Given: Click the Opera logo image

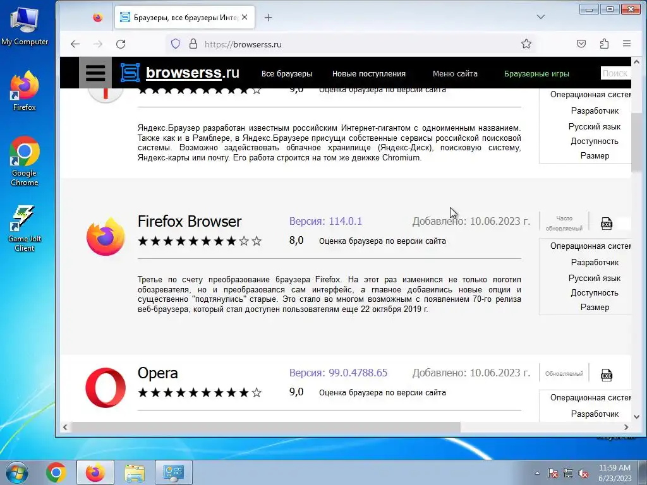Looking at the screenshot, I should tap(106, 388).
